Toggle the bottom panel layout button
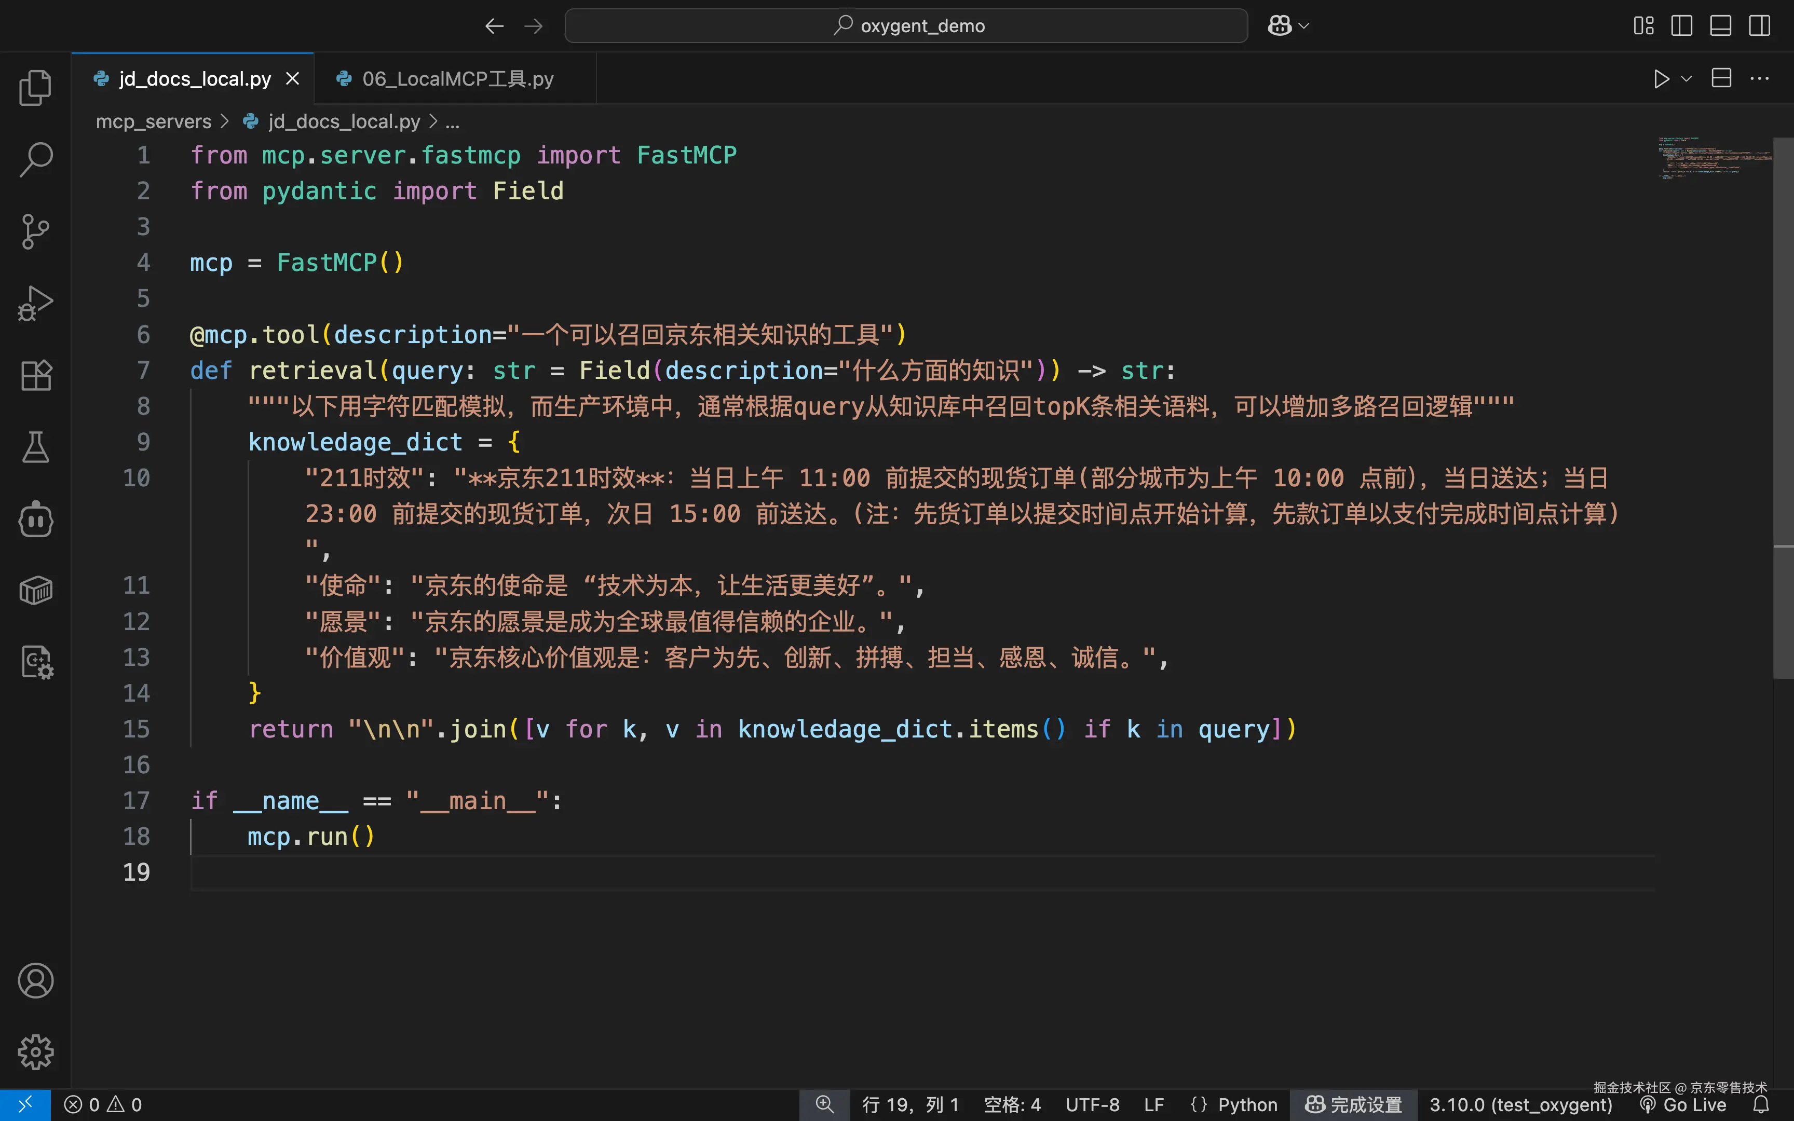This screenshot has height=1121, width=1794. (1721, 26)
